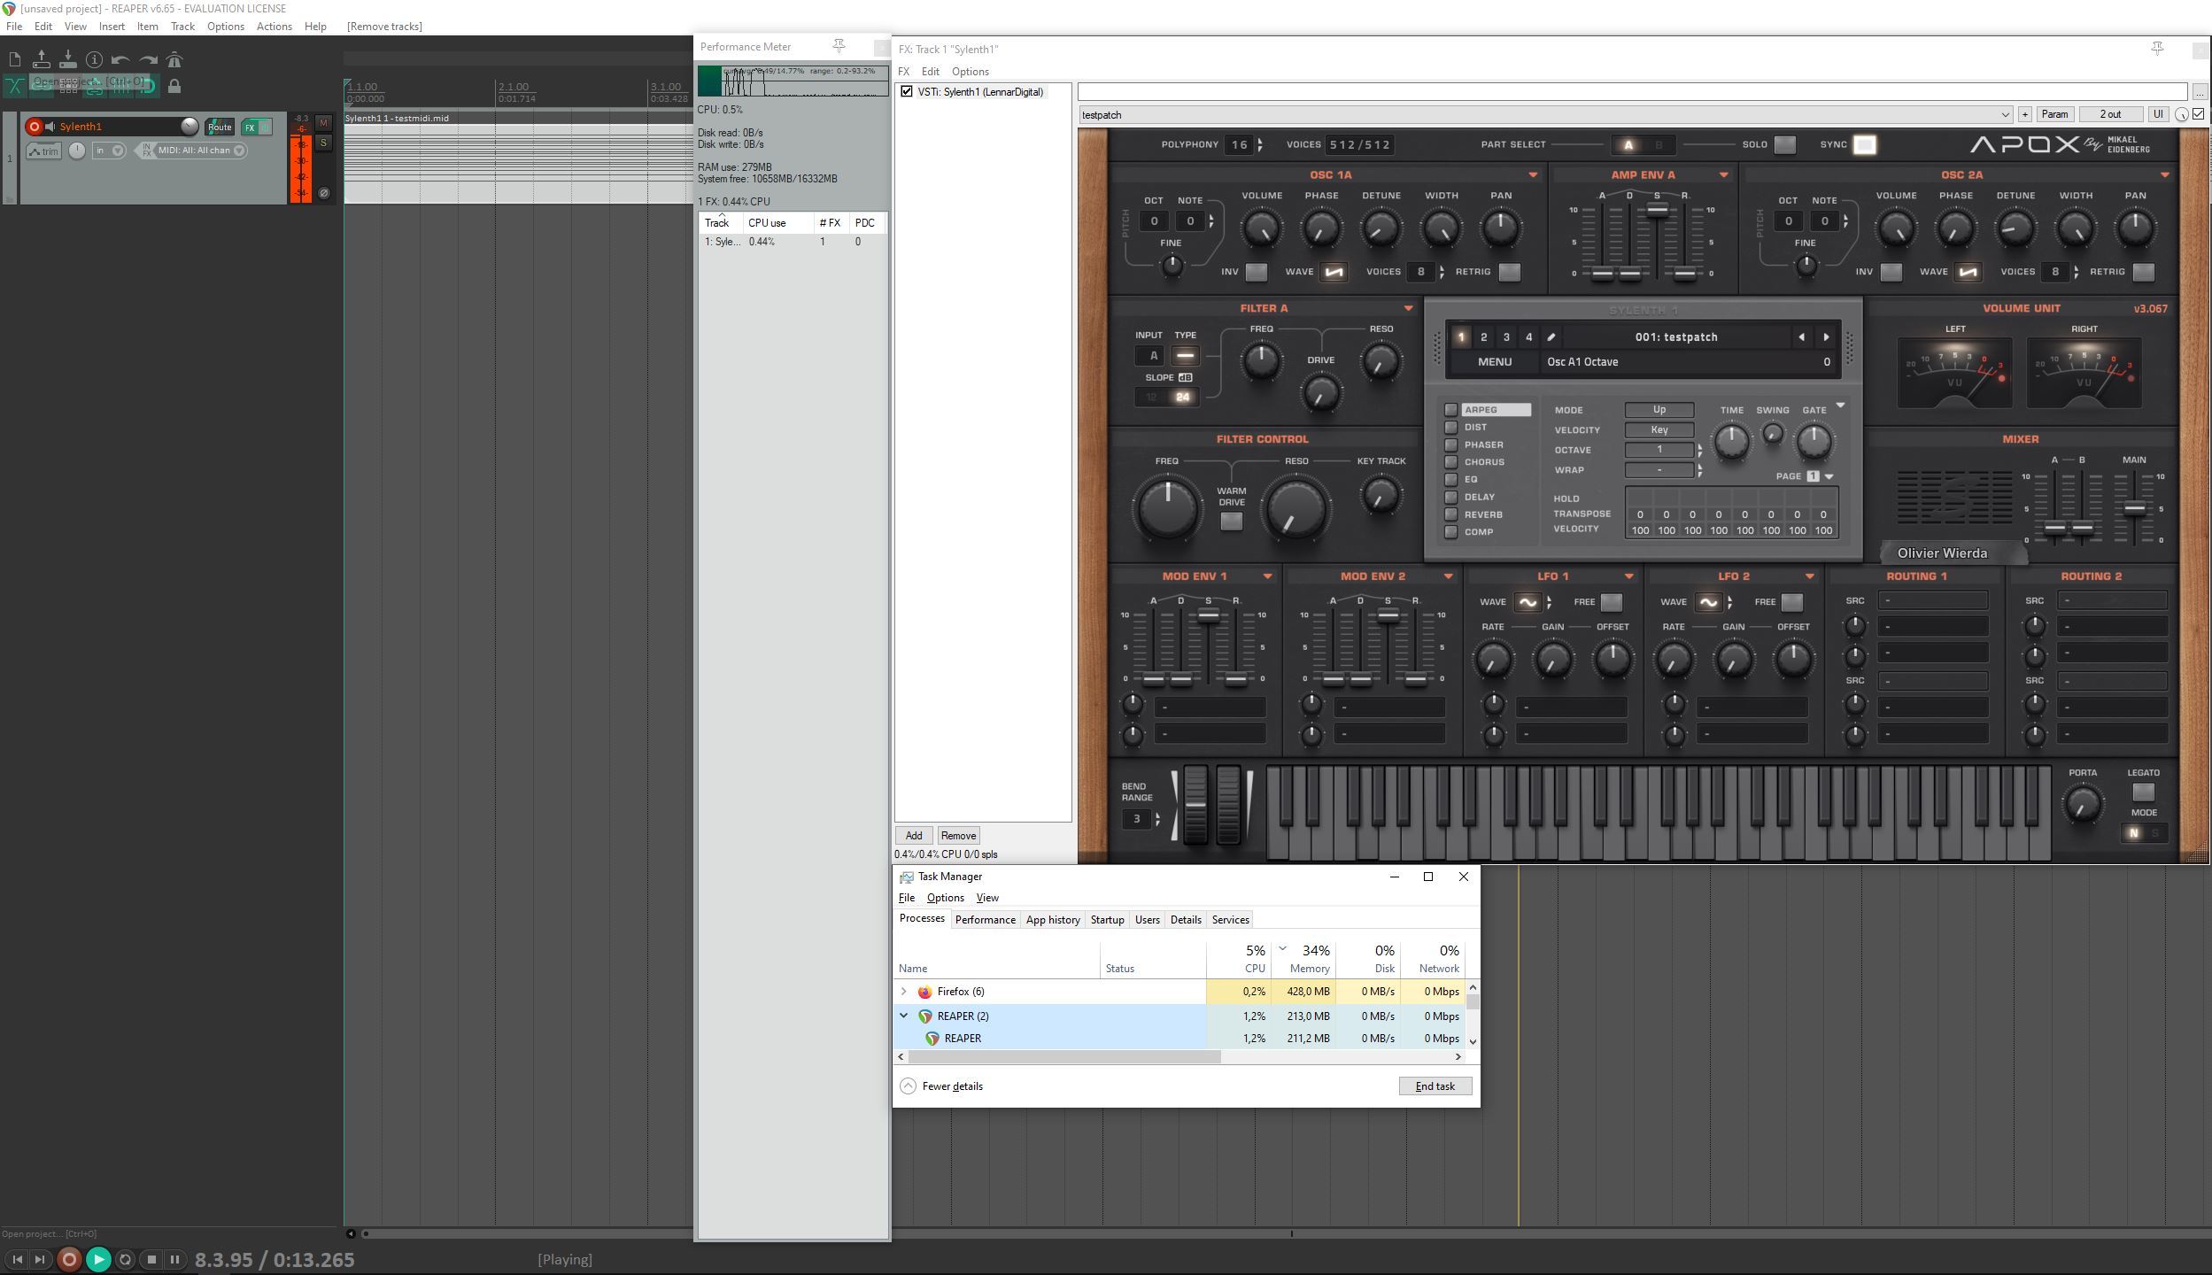
Task: Go to project start transport button
Action: (x=17, y=1259)
